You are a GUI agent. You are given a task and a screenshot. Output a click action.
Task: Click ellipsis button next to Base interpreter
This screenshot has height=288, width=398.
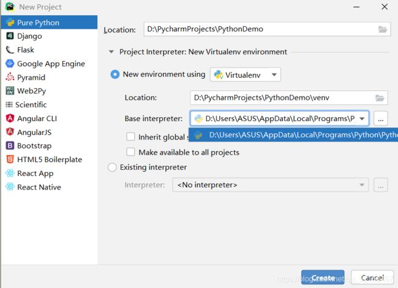381,119
